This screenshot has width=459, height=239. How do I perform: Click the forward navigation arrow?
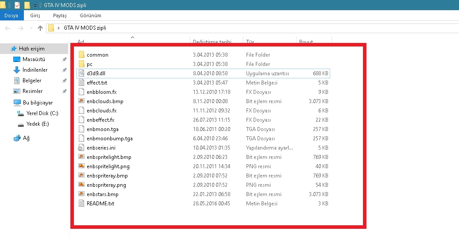click(x=21, y=28)
